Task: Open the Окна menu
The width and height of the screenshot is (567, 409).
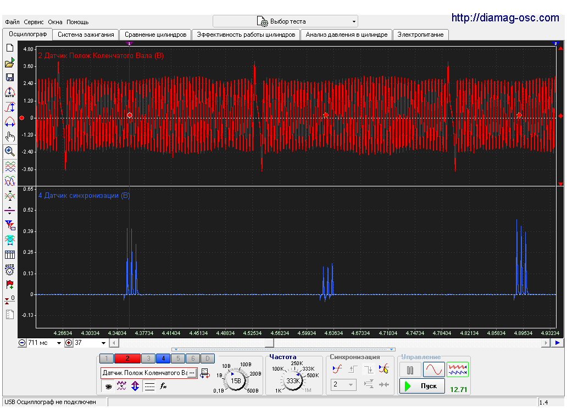Action: click(55, 22)
